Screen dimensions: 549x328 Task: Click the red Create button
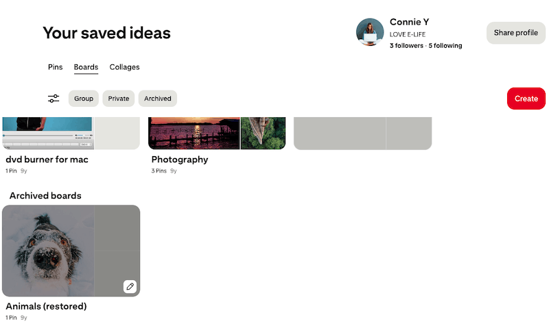526,99
